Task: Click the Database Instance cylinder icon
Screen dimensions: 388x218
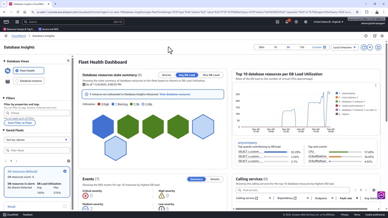Action: (x=8, y=81)
